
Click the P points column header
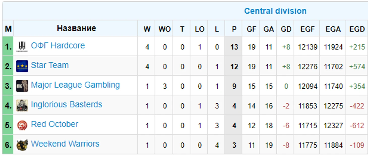tap(234, 29)
